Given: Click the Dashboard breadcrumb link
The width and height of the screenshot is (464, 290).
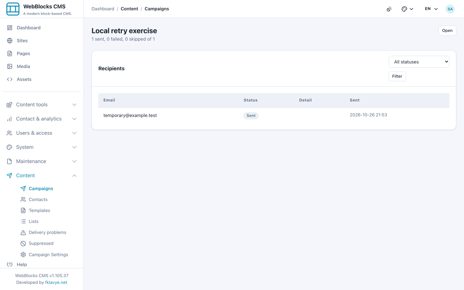Looking at the screenshot, I should pos(103,9).
